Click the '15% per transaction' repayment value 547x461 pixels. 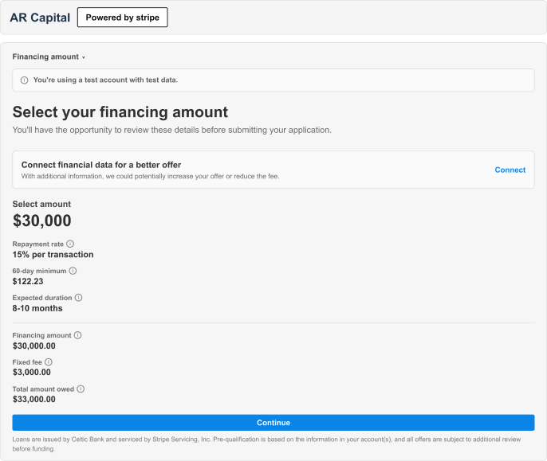pos(53,255)
